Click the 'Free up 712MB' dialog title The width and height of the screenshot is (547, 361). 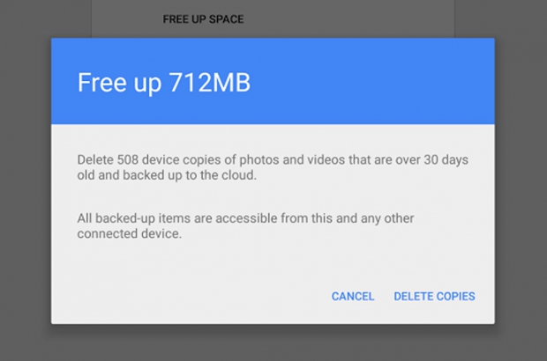[x=163, y=82]
